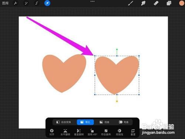The image size is (185, 139).
Task: Select the Eraser tool
Action: 156,3
